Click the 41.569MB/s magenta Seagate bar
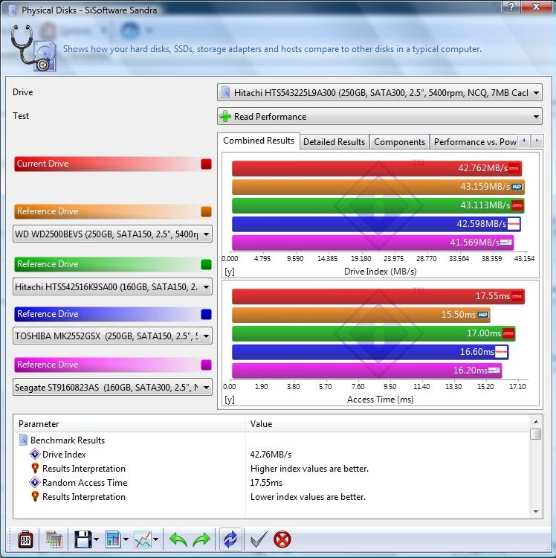The width and height of the screenshot is (556, 558). click(373, 243)
